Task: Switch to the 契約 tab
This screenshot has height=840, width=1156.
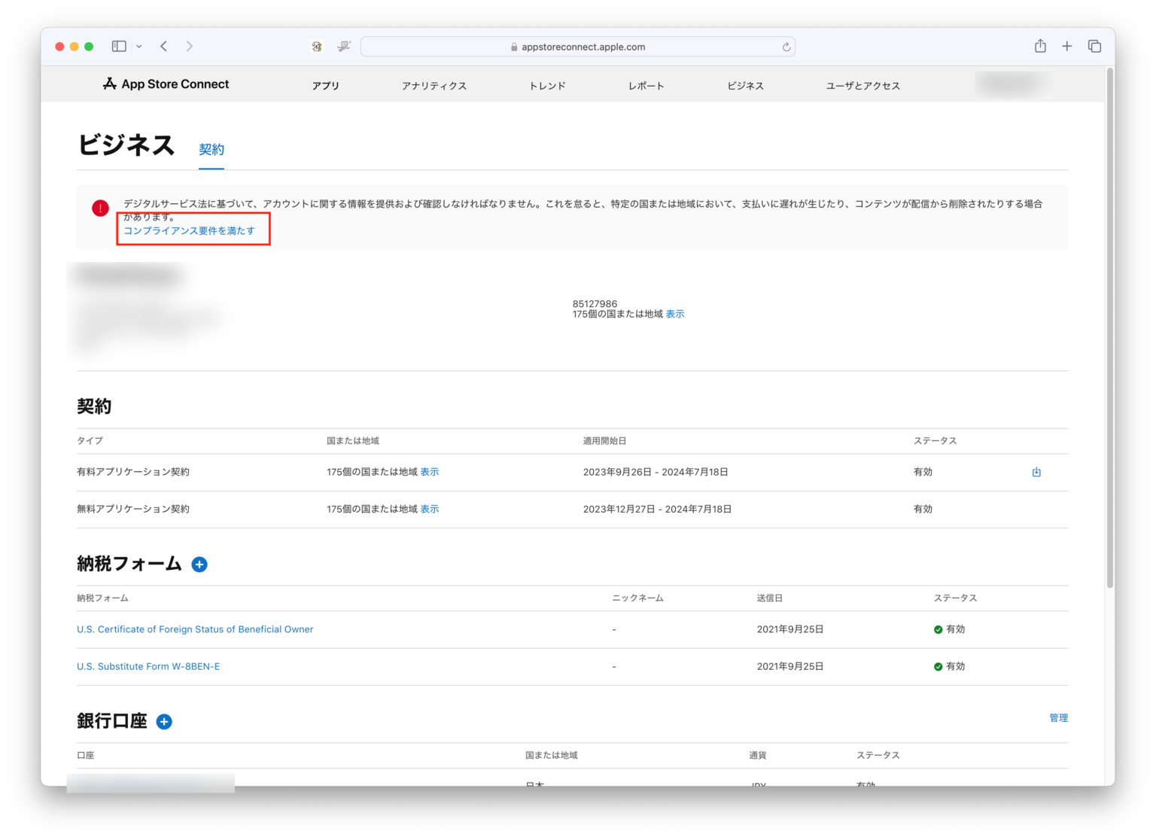Action: (211, 150)
